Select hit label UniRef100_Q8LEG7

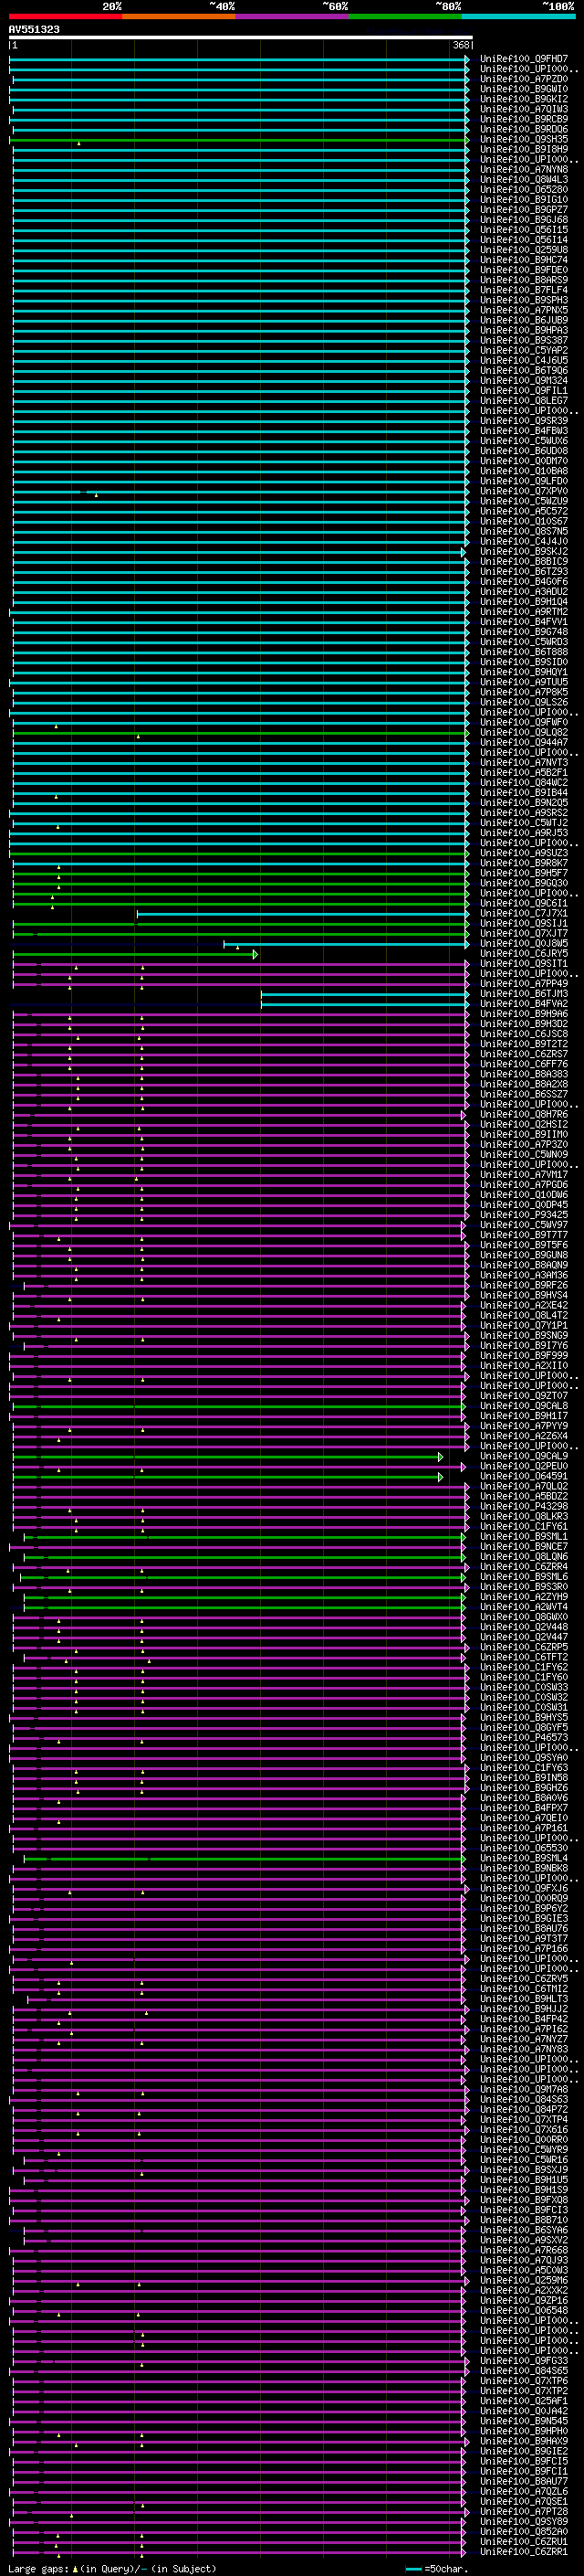524,401
